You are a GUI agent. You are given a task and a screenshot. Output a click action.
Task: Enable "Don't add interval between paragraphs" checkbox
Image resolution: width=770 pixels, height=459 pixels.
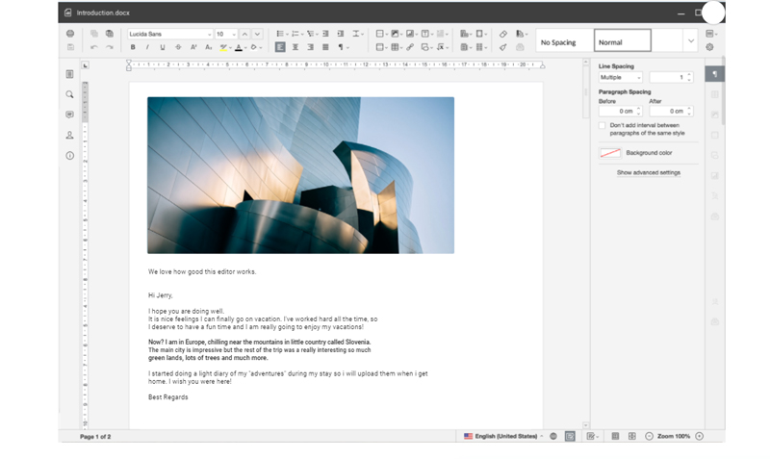pos(603,125)
